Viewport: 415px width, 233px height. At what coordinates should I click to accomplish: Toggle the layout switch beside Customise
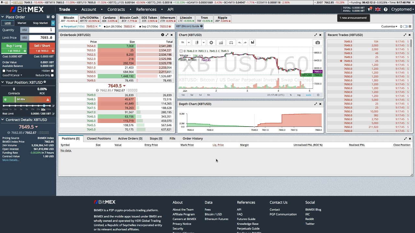coord(405,27)
